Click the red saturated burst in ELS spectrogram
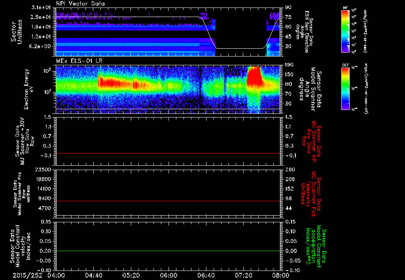The height and width of the screenshot is (280, 405). (254, 76)
